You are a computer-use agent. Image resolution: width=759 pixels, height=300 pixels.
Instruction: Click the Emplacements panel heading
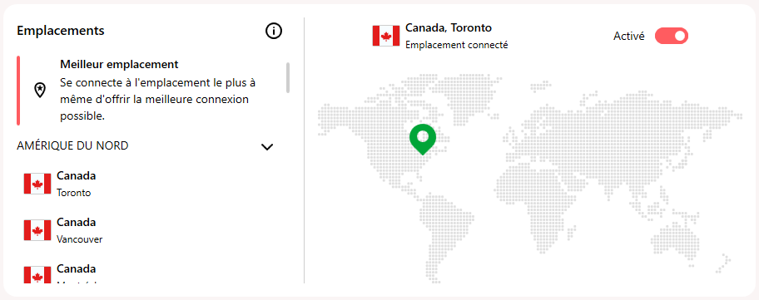[x=61, y=31]
